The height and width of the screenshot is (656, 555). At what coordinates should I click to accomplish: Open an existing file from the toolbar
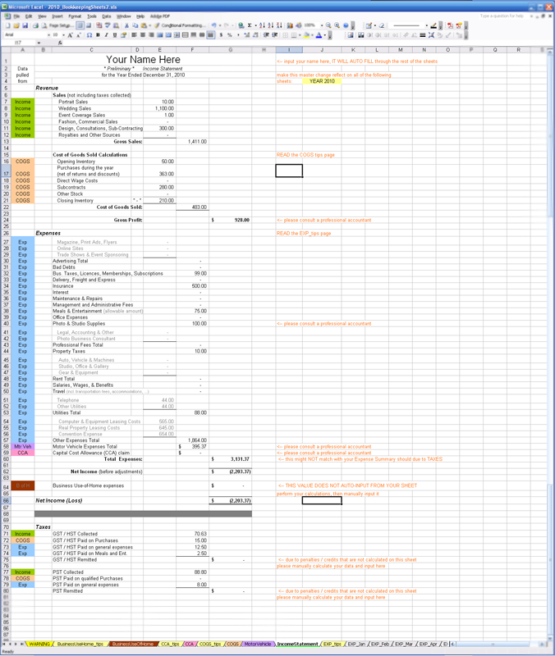click(16, 25)
